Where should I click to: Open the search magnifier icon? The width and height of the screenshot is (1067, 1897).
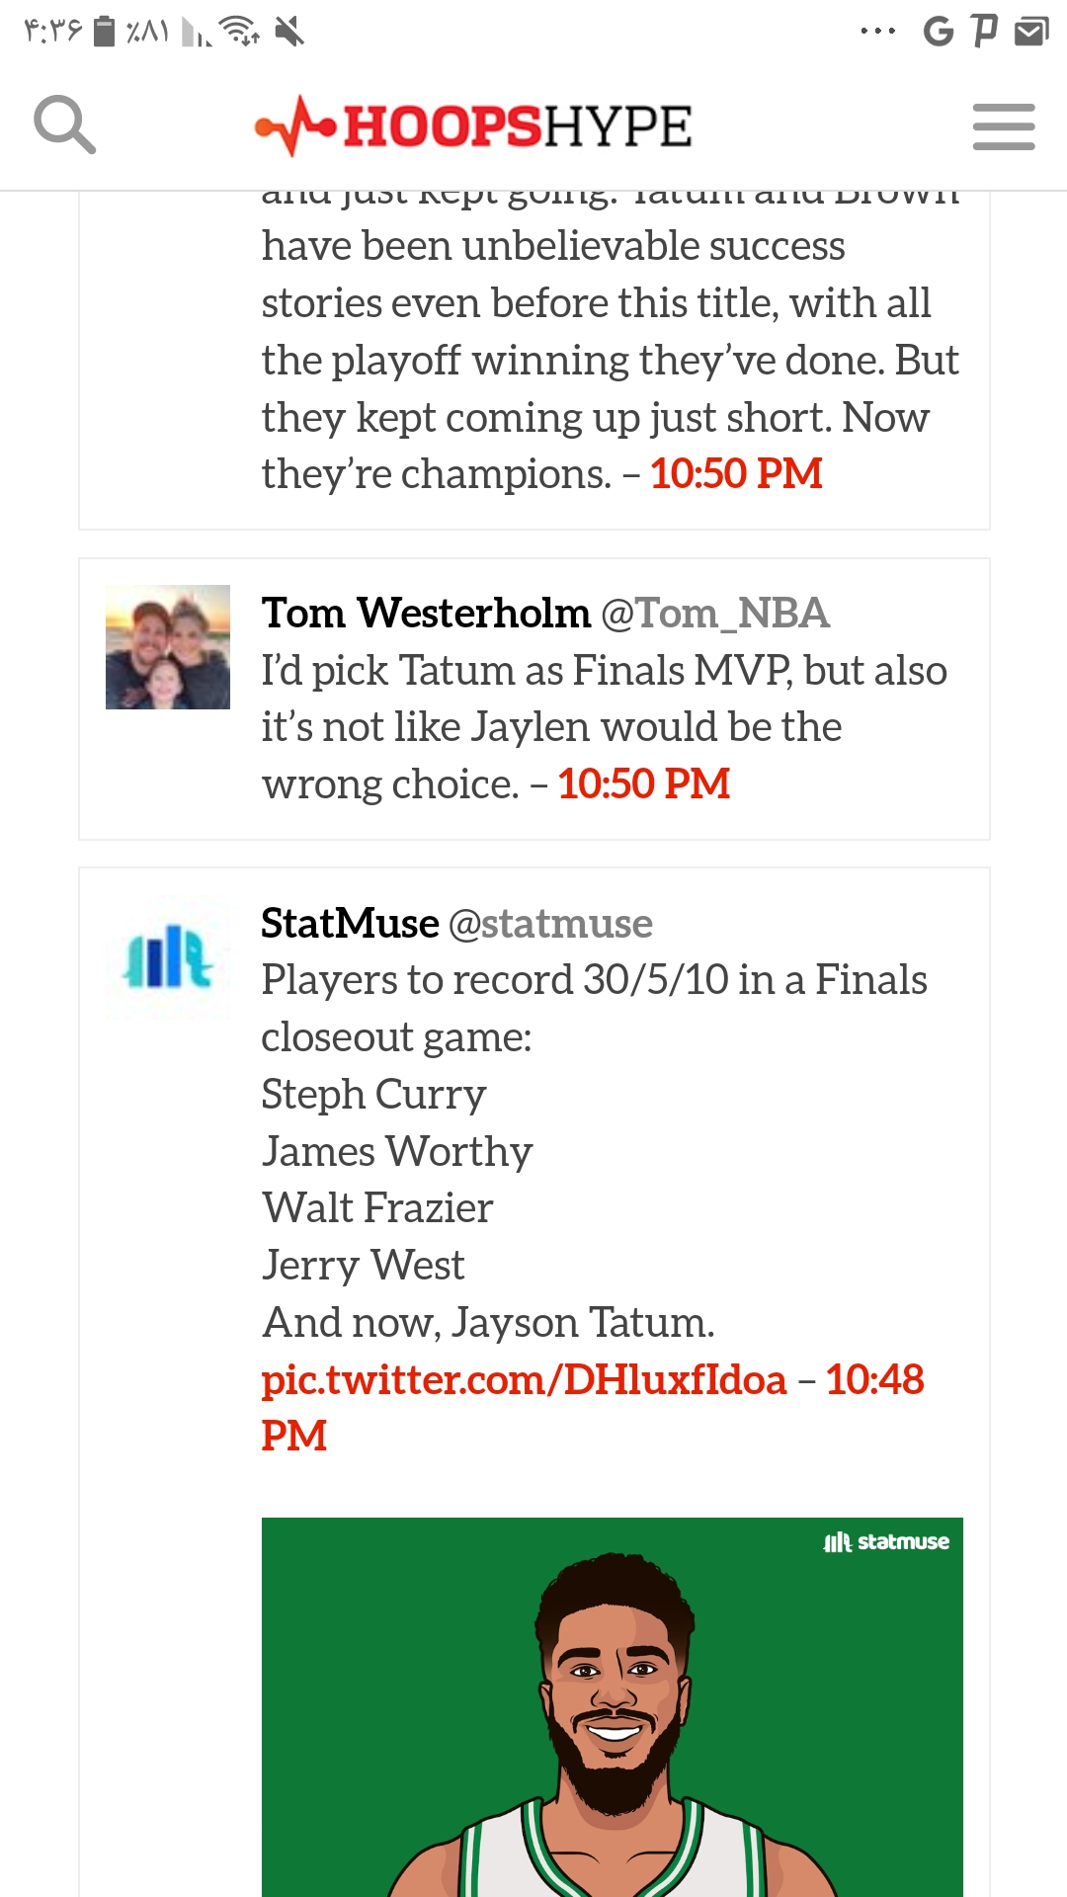[x=65, y=125]
